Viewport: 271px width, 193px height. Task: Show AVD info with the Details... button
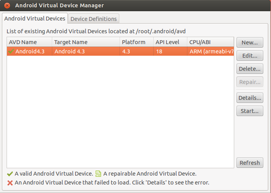pos(250,98)
